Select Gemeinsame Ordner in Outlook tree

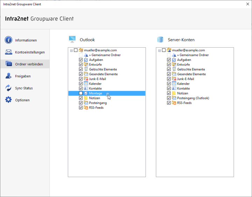click(105, 55)
